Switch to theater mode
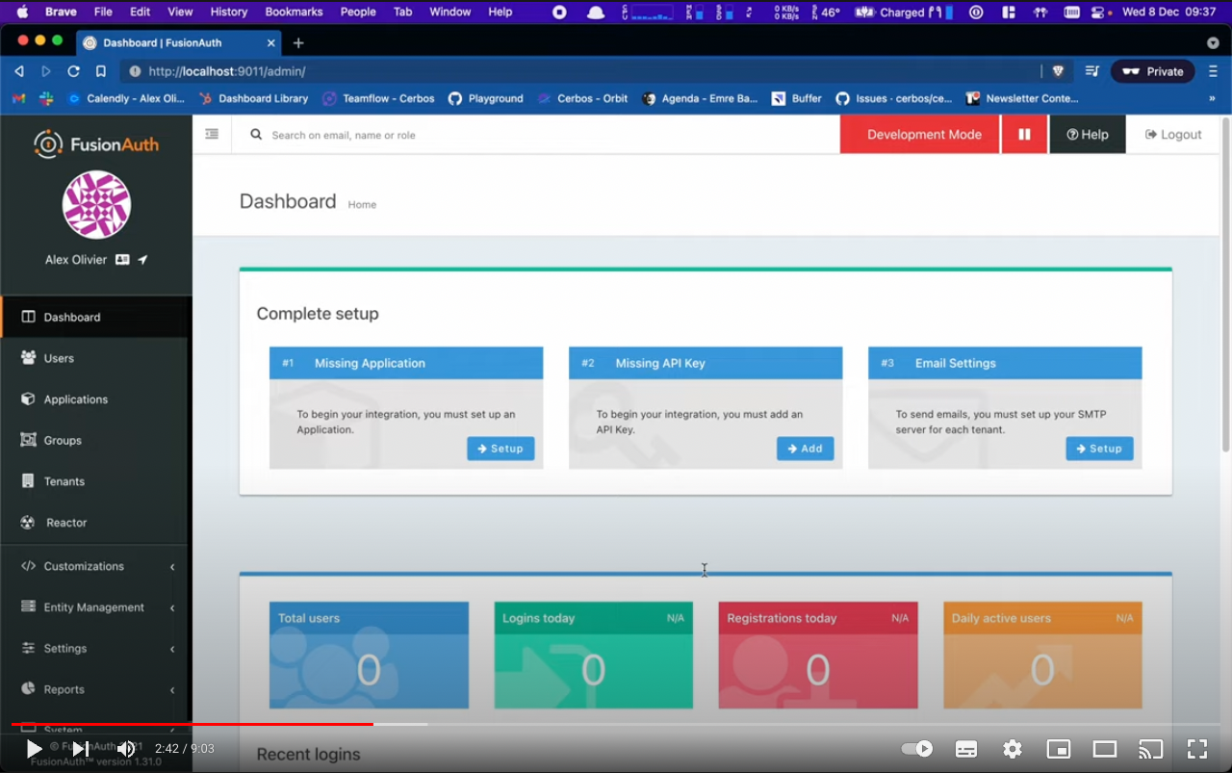The width and height of the screenshot is (1232, 773). point(1105,748)
